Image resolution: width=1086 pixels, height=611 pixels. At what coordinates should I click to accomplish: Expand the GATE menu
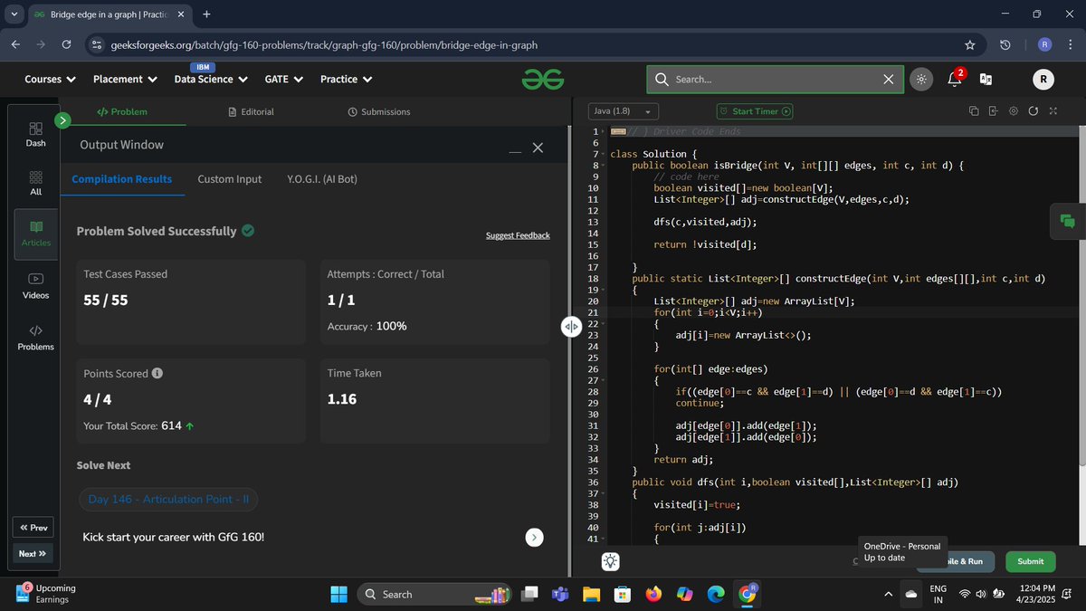tap(284, 80)
